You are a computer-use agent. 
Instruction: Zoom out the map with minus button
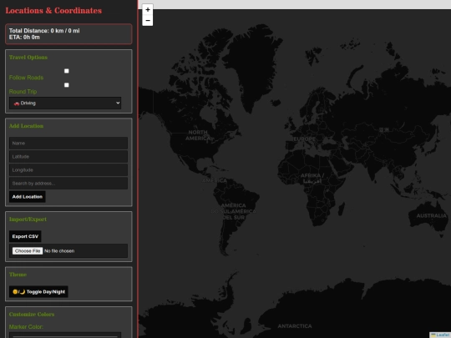pos(148,20)
